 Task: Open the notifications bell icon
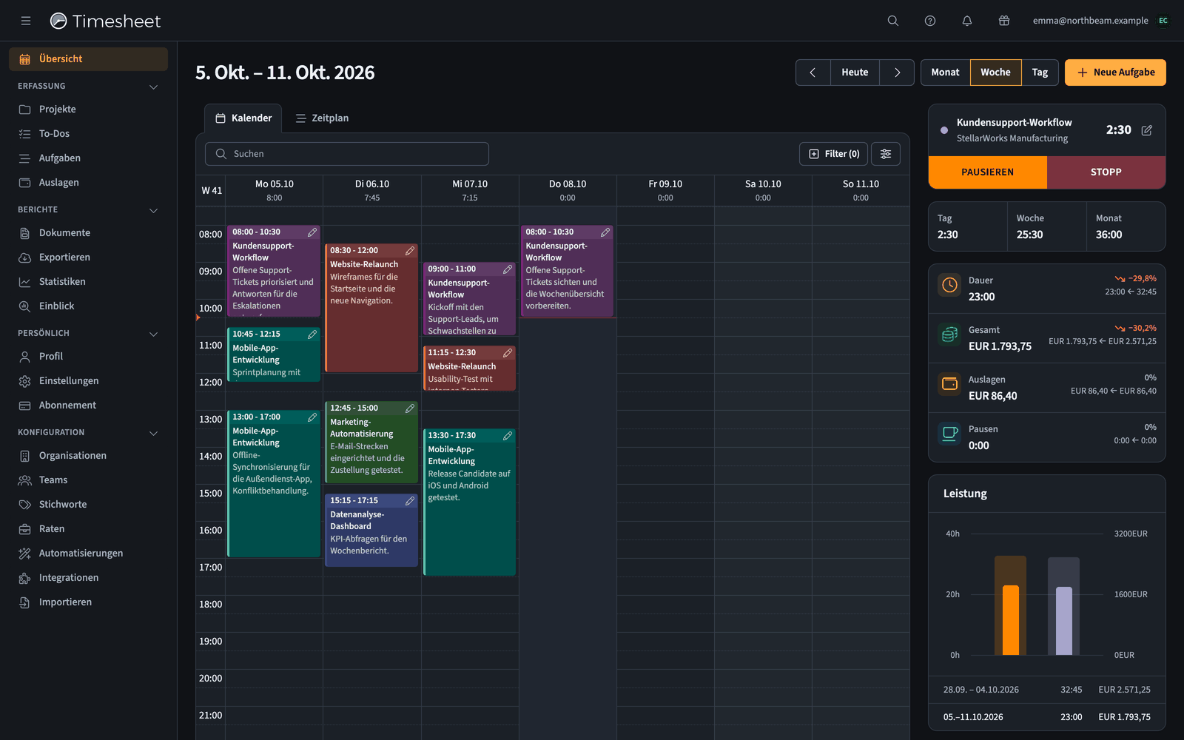(x=967, y=21)
